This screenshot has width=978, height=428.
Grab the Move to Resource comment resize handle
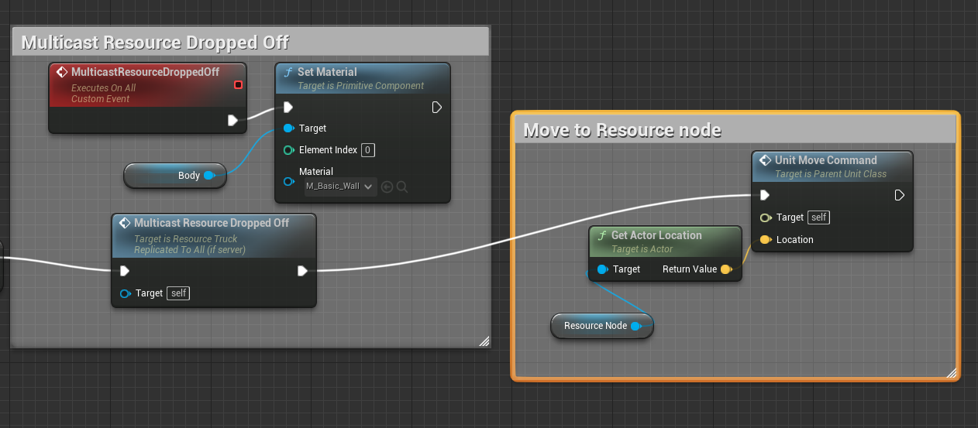[951, 372]
